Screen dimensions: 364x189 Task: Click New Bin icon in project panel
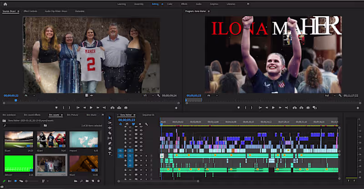[x=87, y=181]
